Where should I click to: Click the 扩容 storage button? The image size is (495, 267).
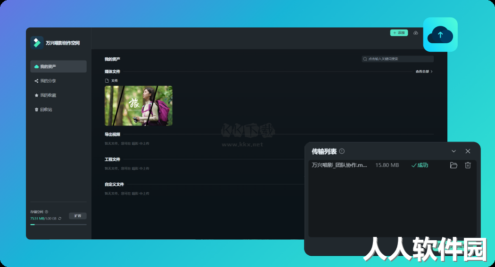coord(78,216)
